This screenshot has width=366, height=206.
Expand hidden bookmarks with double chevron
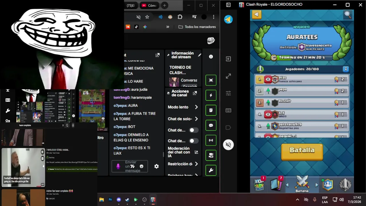point(168,27)
